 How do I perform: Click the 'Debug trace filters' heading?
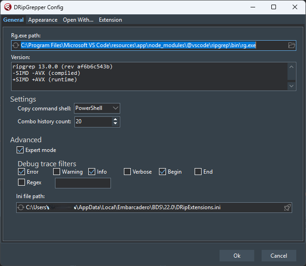tap(47, 164)
